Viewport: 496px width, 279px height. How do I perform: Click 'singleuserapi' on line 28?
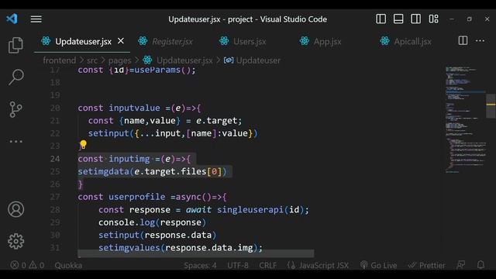pos(250,210)
